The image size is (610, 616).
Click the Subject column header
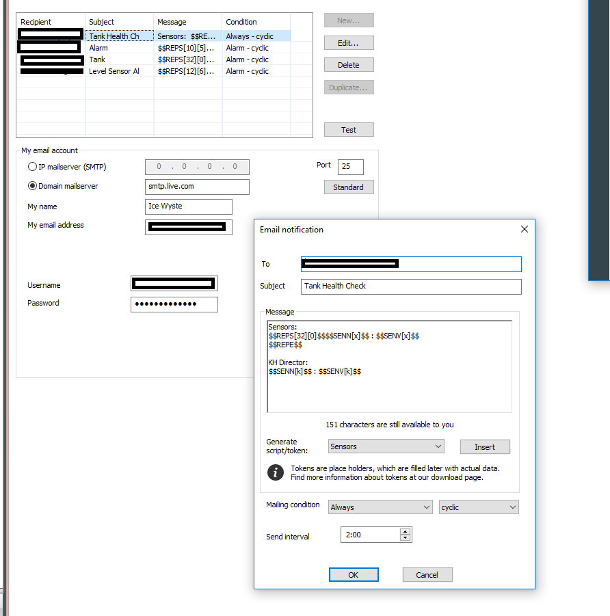pos(120,22)
